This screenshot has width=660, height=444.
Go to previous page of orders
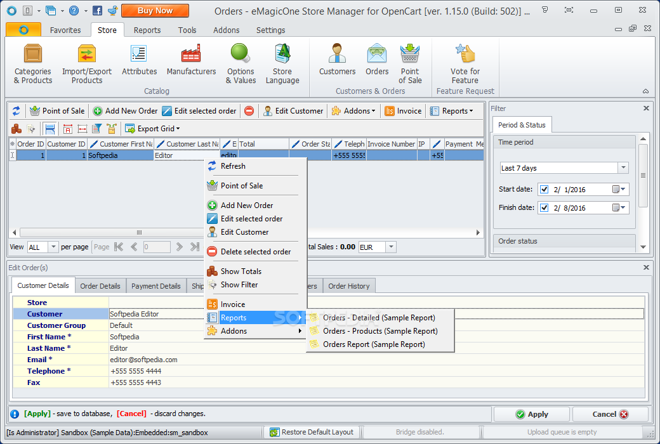pyautogui.click(x=134, y=247)
